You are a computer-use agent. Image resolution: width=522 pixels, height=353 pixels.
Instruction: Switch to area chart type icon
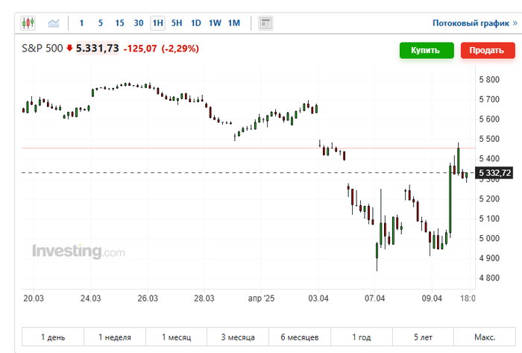pyautogui.click(x=54, y=23)
